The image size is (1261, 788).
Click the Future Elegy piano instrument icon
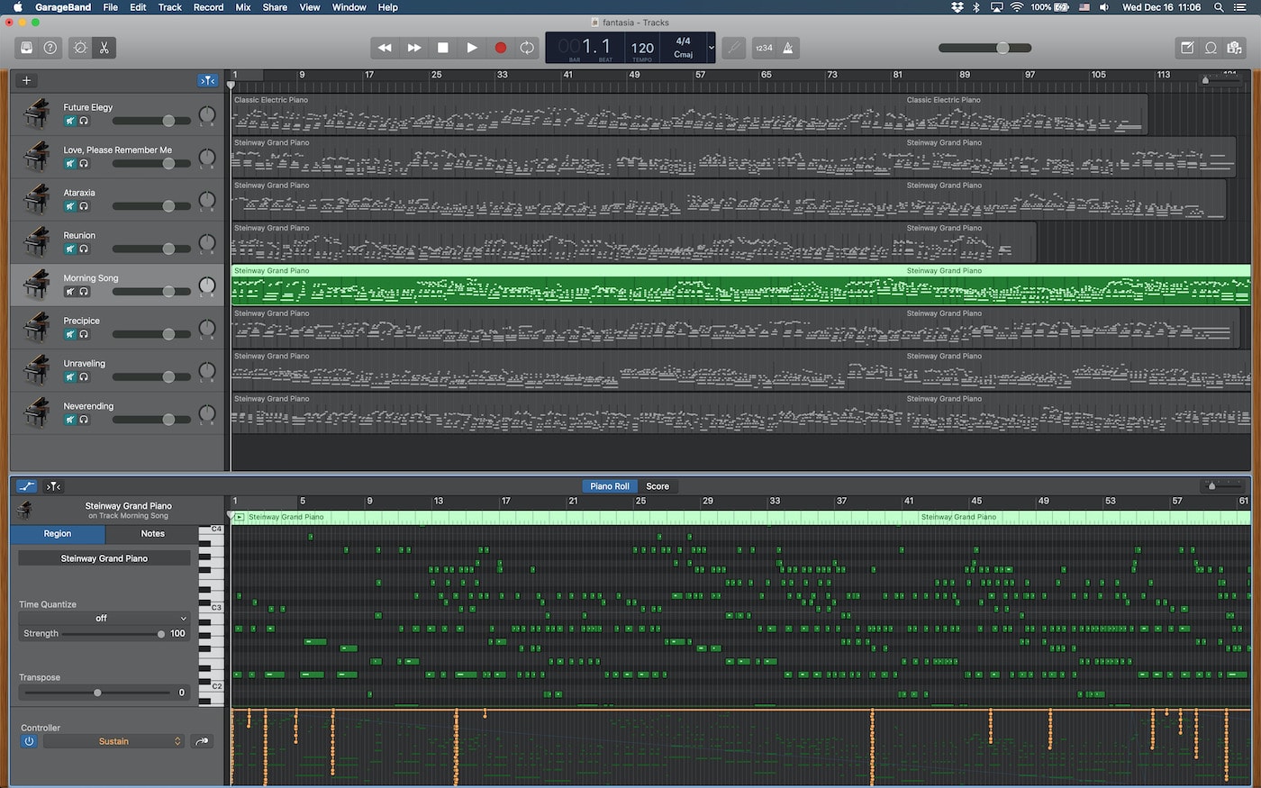pyautogui.click(x=37, y=114)
